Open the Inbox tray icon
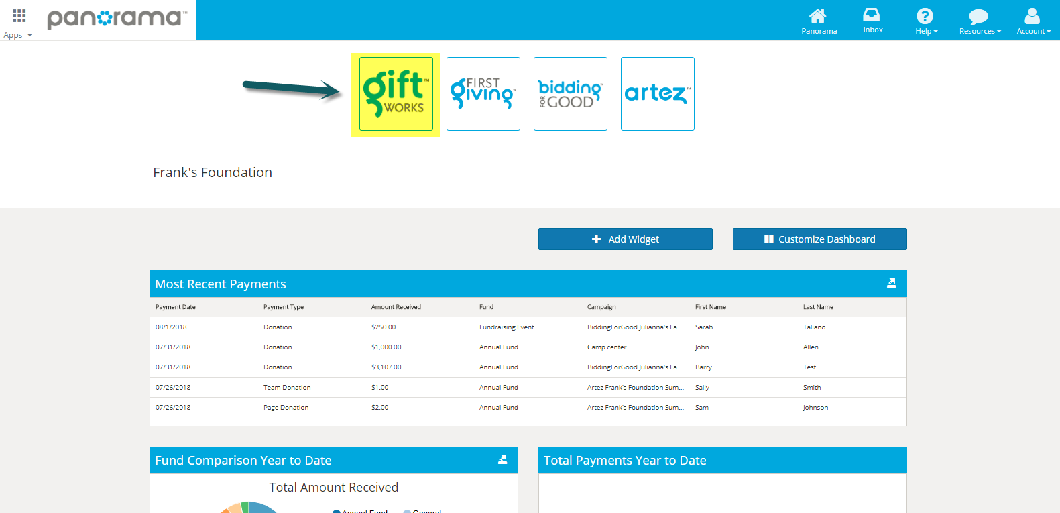The image size is (1060, 513). [872, 21]
